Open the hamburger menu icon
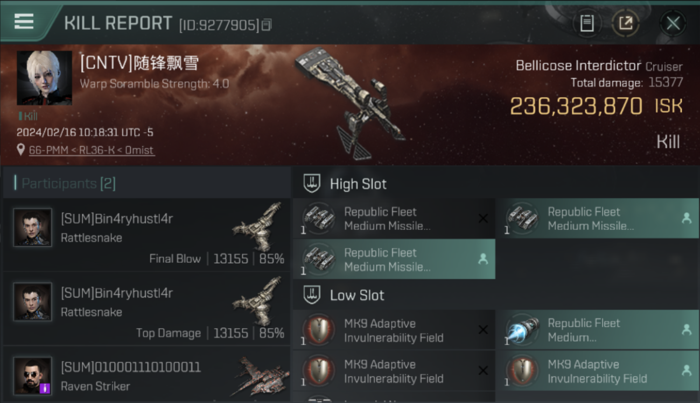Viewport: 700px width, 403px height. pos(24,21)
